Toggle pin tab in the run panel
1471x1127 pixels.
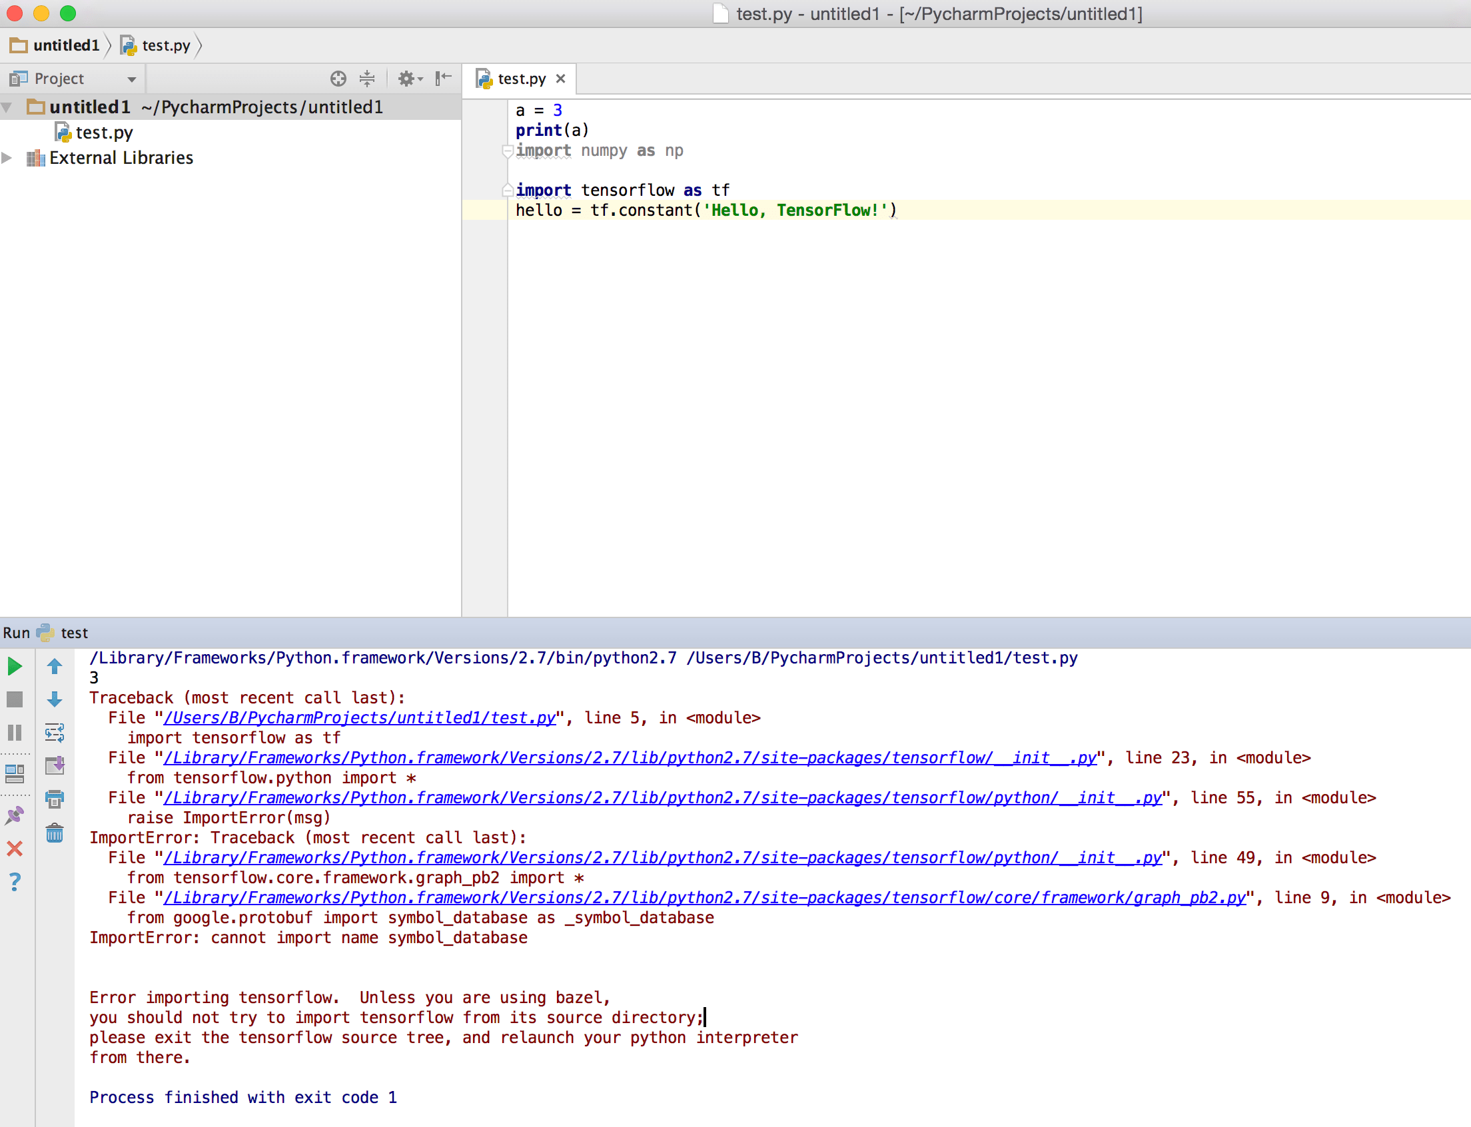point(15,815)
